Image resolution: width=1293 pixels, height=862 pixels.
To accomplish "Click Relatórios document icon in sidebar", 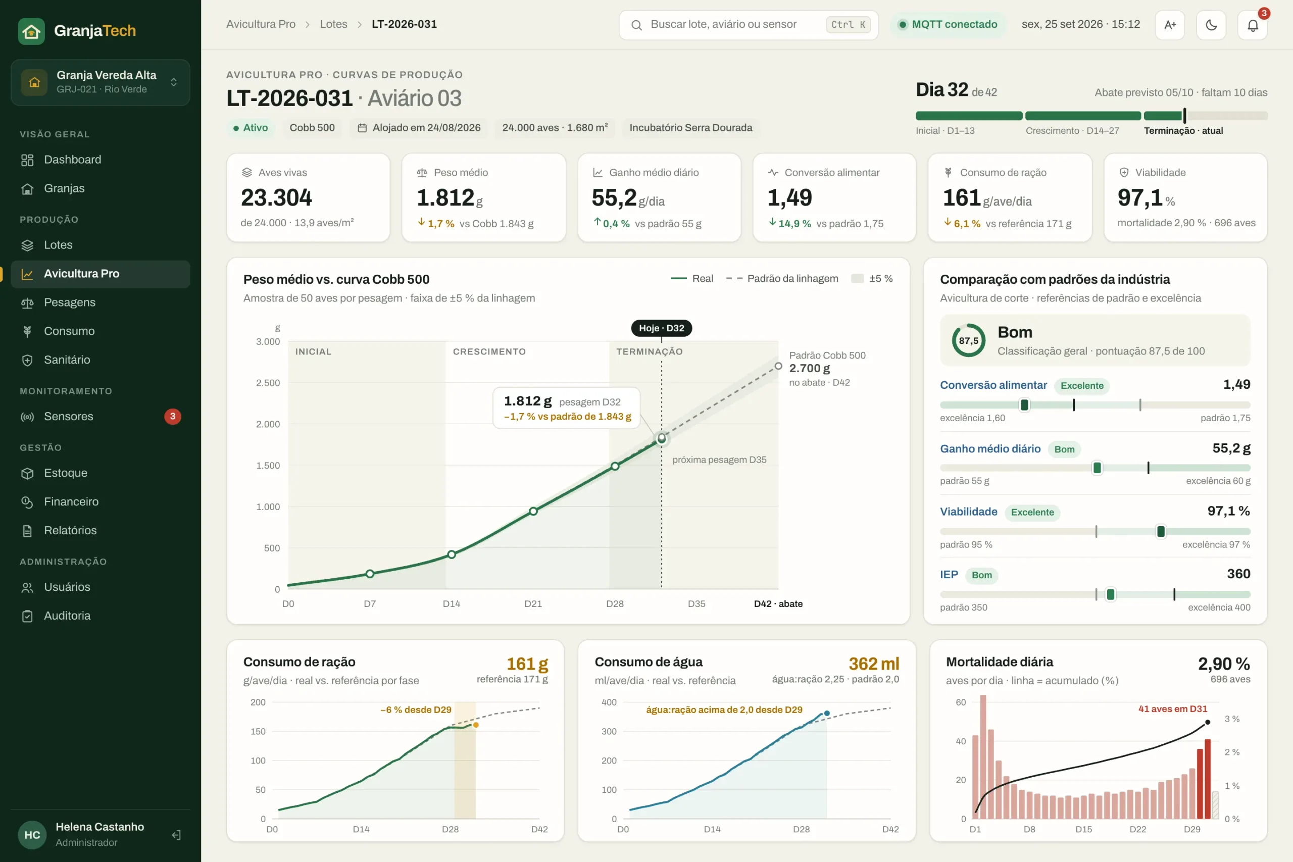I will pos(27,531).
